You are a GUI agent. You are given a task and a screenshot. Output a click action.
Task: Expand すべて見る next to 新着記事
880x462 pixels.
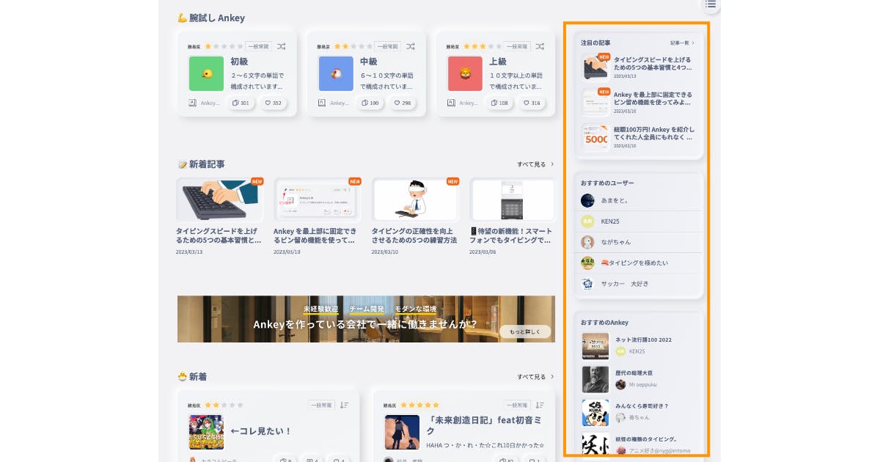tap(535, 164)
